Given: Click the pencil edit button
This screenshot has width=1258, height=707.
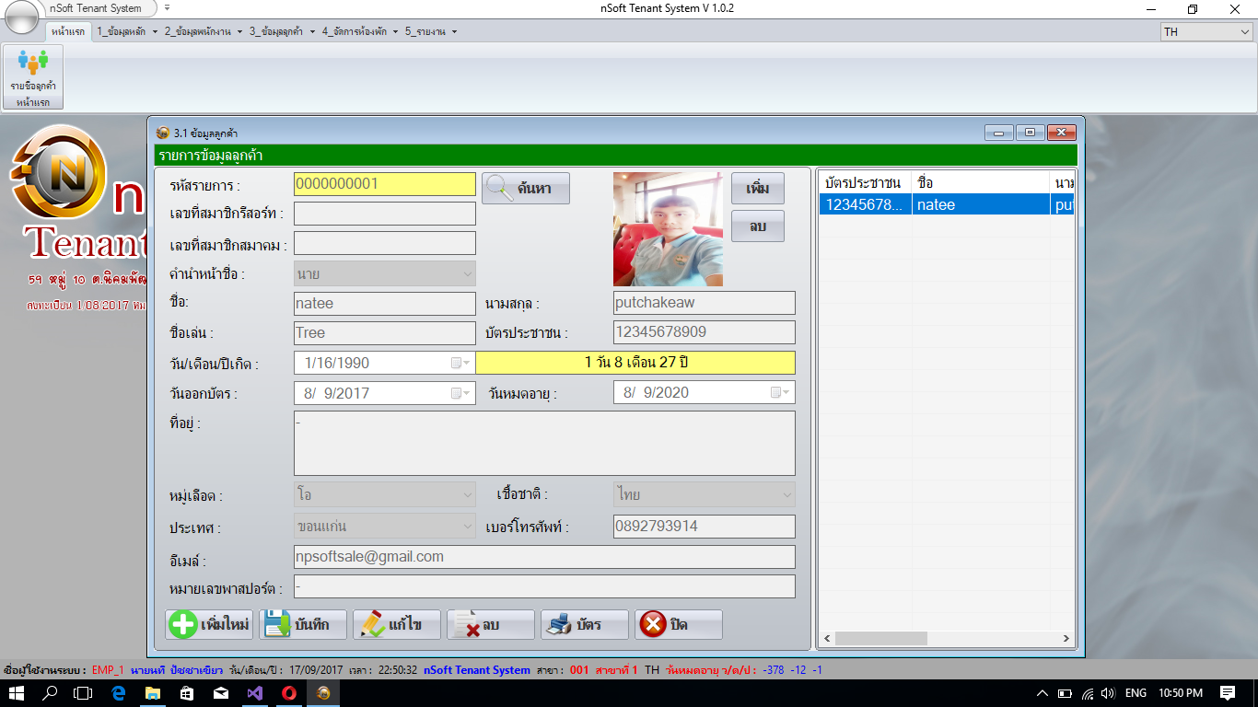Looking at the screenshot, I should (x=397, y=624).
